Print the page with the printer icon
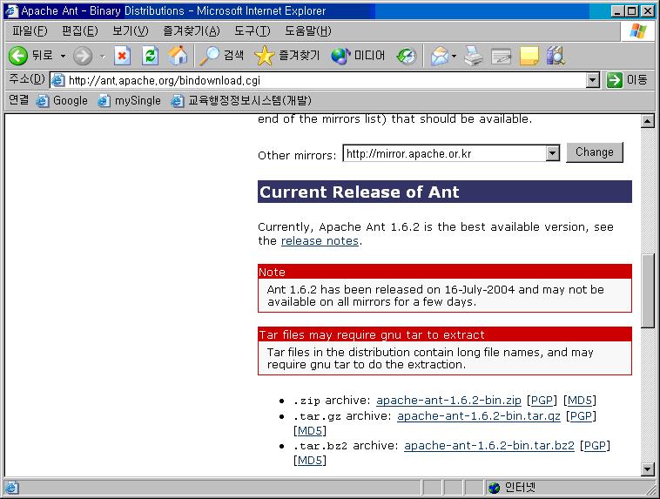 click(x=474, y=56)
